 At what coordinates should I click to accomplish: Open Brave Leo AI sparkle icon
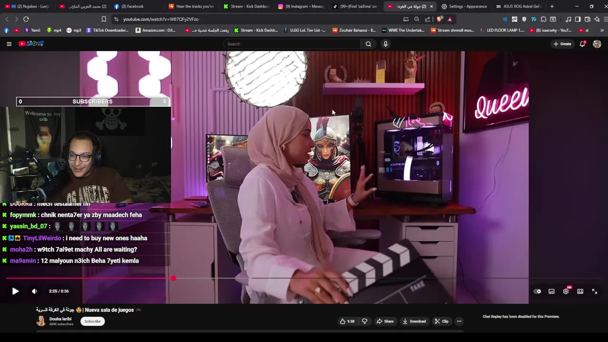597,19
